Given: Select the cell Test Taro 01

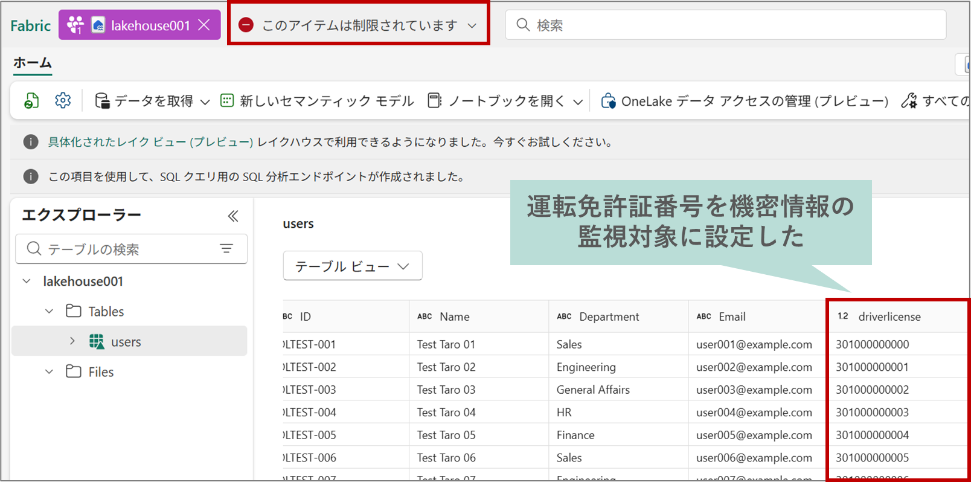Looking at the screenshot, I should point(479,344).
